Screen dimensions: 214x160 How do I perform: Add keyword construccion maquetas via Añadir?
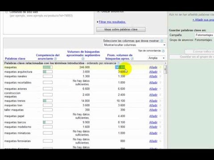tap(153, 95)
